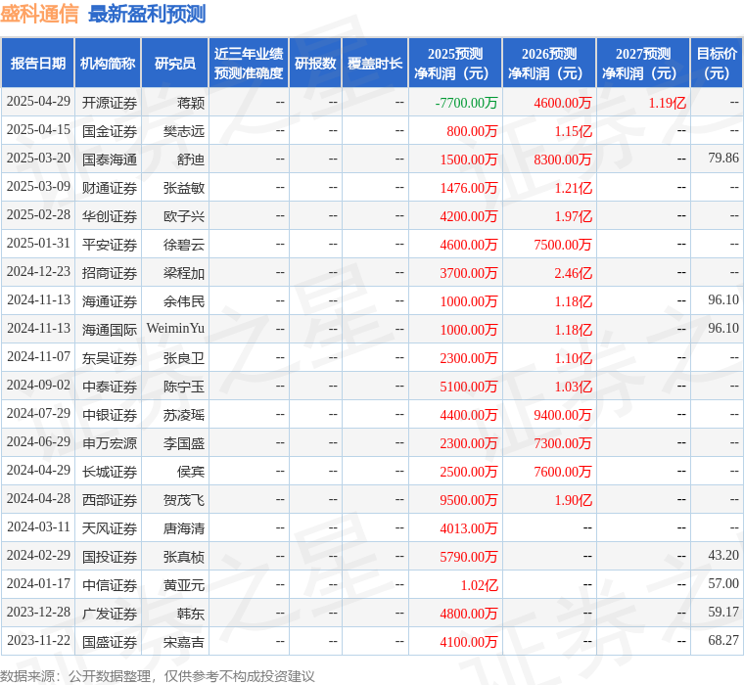Click the 中泰证券 institution cell
This screenshot has width=744, height=685.
[110, 387]
